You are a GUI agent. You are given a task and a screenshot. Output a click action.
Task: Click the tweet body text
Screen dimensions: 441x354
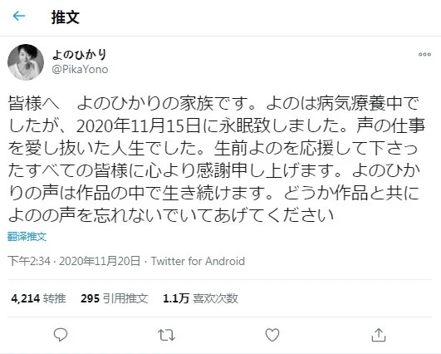click(217, 160)
